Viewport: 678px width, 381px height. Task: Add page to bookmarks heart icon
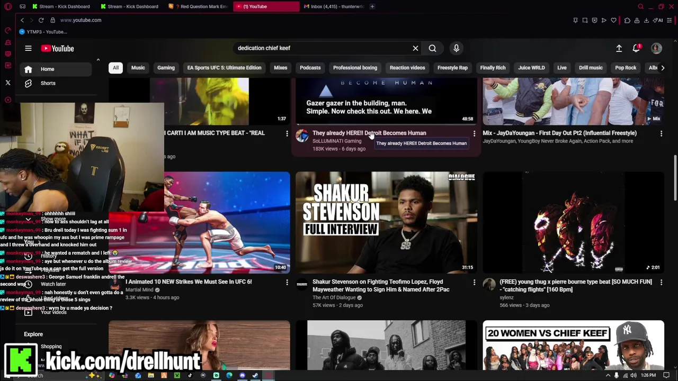coord(613,20)
